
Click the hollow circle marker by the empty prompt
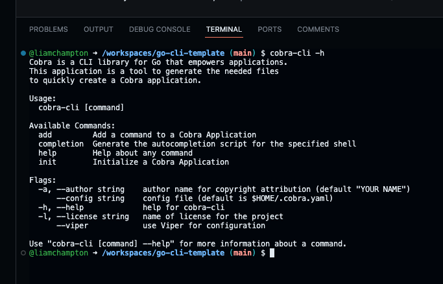pos(23,253)
